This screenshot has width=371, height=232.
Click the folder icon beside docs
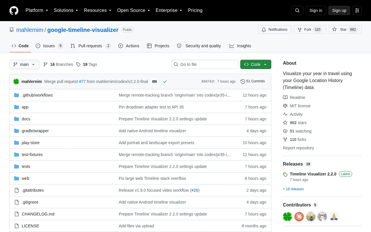pyautogui.click(x=17, y=119)
